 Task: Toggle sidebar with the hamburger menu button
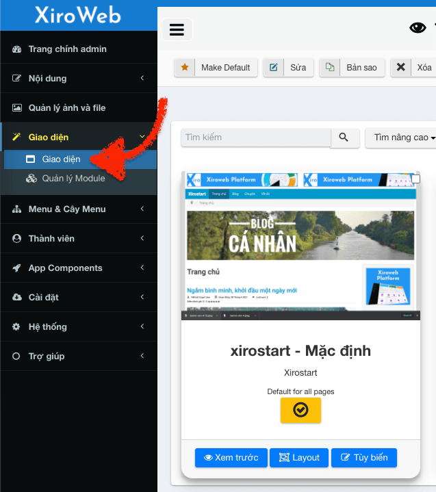(x=177, y=30)
